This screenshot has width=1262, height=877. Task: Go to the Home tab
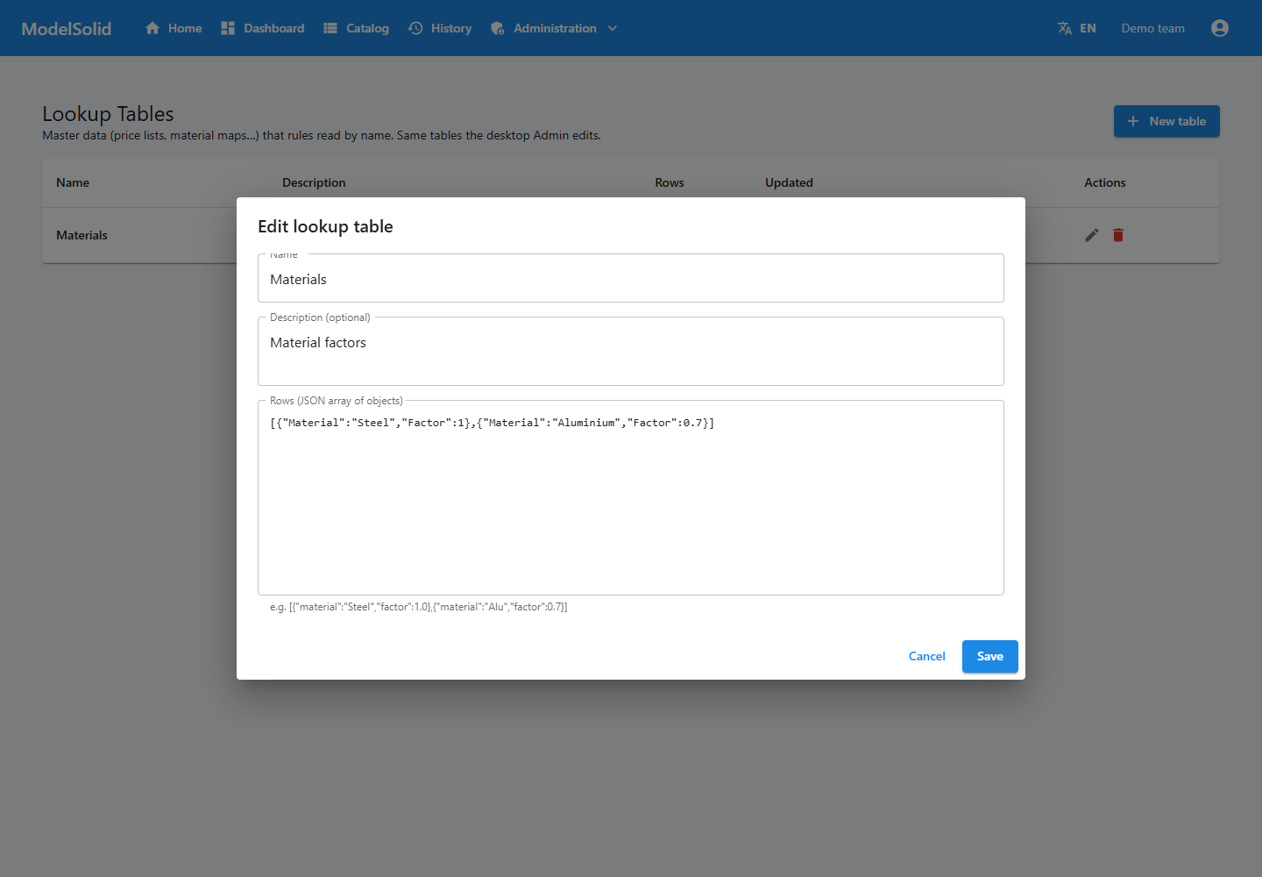pyautogui.click(x=174, y=28)
